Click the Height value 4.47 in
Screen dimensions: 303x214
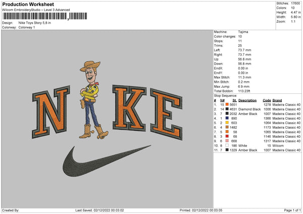coord(295,12)
